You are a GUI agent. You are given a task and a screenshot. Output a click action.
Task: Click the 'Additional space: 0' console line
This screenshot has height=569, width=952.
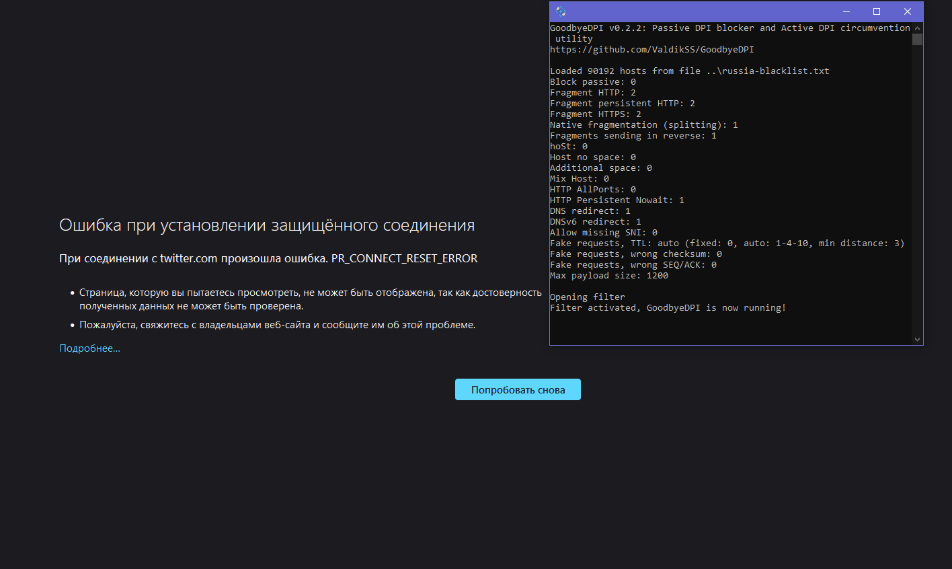(x=601, y=168)
